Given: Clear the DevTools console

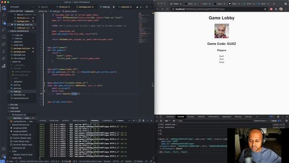Looking at the screenshot, I should click(x=161, y=121).
